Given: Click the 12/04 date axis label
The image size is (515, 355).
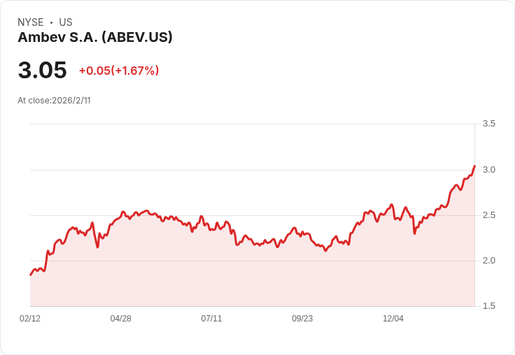Looking at the screenshot, I should [x=393, y=319].
